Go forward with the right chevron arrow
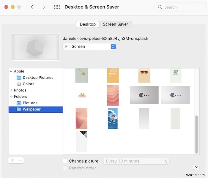This screenshot has width=208, height=178. coord(44,7)
